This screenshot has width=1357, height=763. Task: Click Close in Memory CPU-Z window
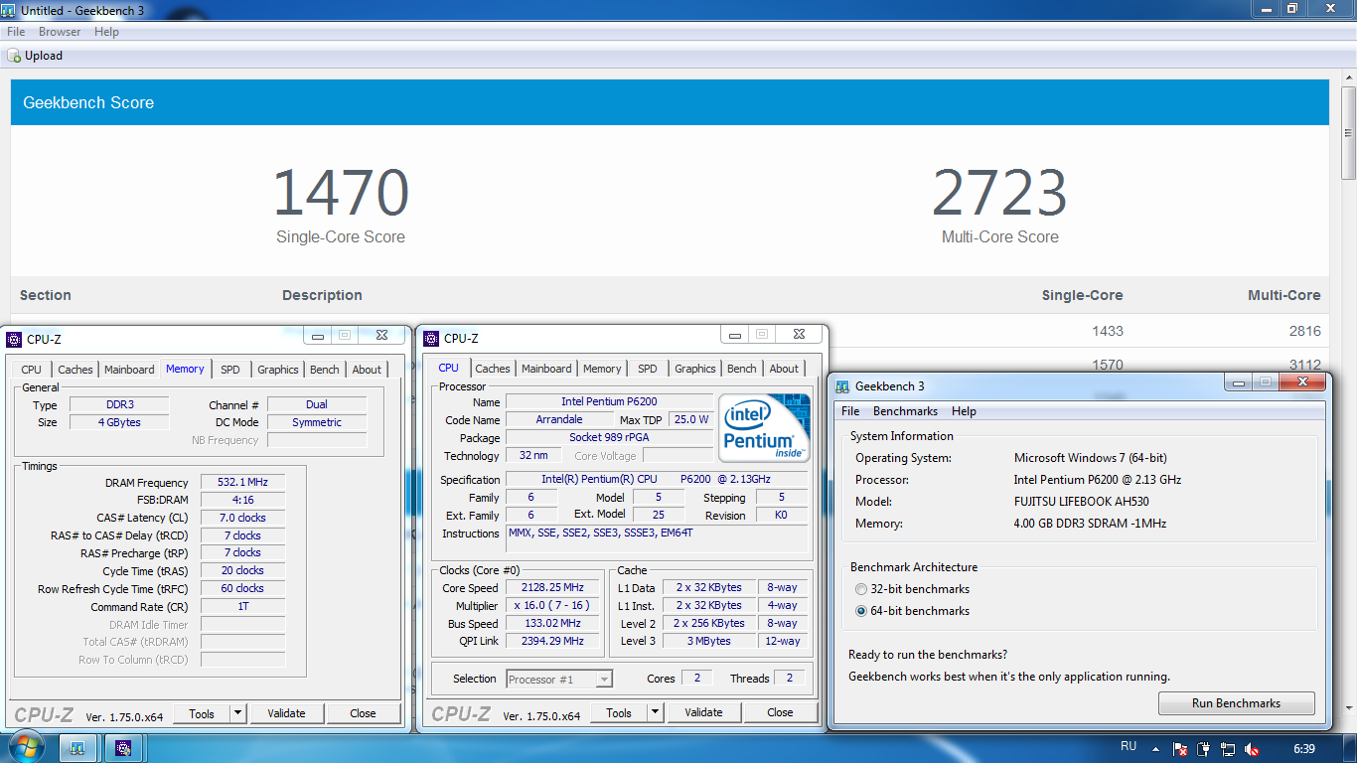click(x=363, y=713)
